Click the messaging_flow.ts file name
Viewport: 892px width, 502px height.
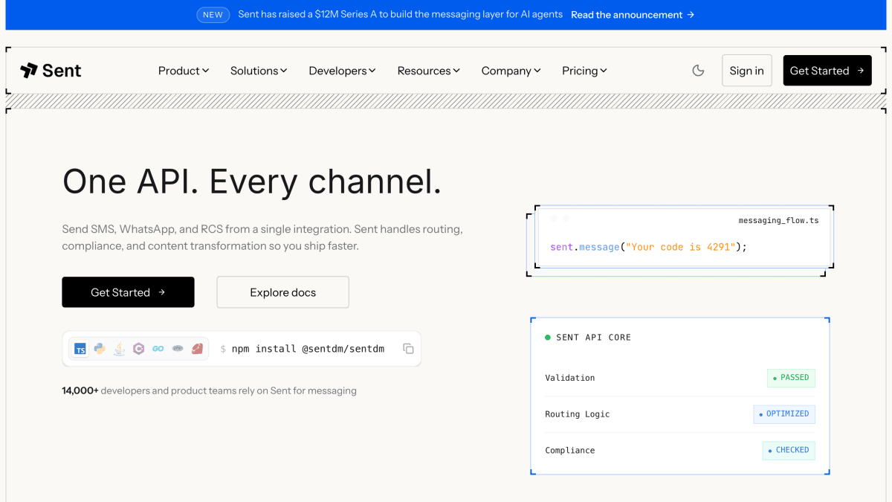coord(778,221)
